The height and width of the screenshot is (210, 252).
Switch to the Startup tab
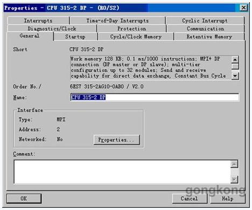coord(75,37)
